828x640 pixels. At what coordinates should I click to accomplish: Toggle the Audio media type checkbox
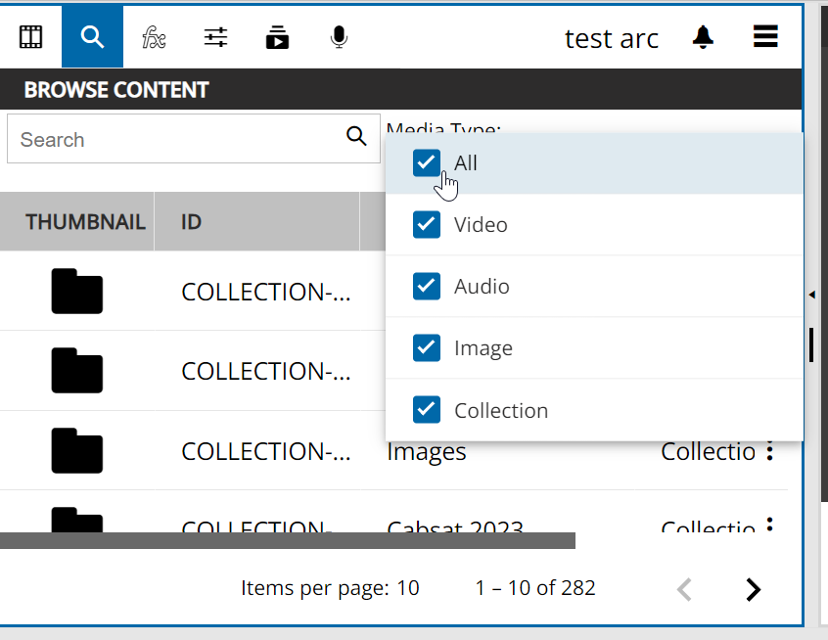tap(427, 286)
